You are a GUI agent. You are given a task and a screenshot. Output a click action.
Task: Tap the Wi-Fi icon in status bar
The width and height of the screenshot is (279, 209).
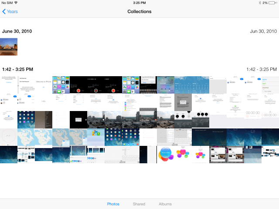[x=16, y=3]
